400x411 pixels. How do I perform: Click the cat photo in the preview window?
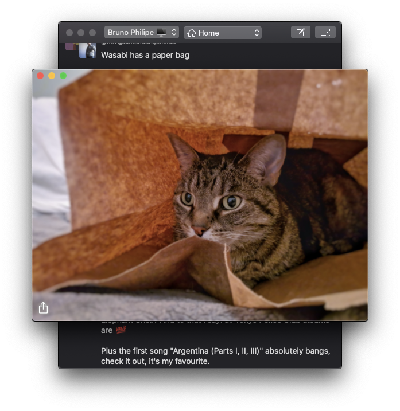point(200,195)
